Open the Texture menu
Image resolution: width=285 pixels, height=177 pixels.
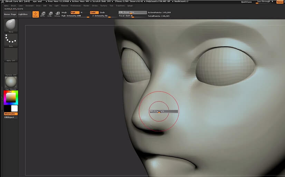pos(104,6)
